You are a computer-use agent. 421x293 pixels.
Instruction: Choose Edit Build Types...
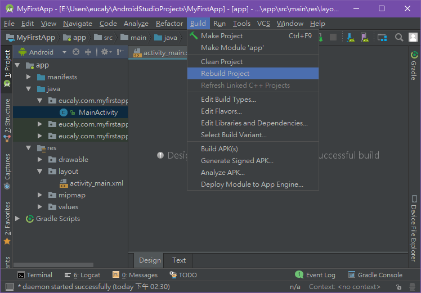[253, 100]
